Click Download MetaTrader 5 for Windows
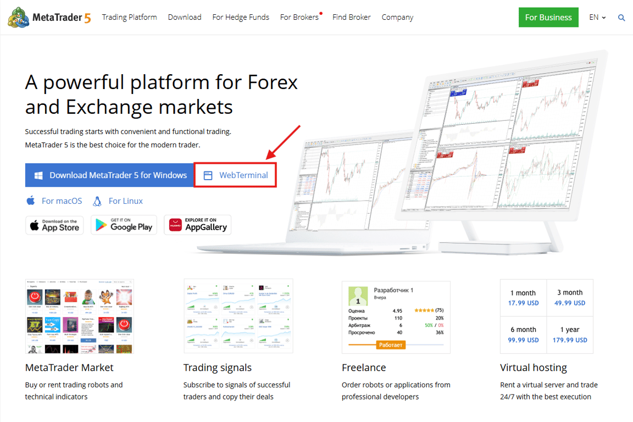Image resolution: width=633 pixels, height=422 pixels. (109, 175)
